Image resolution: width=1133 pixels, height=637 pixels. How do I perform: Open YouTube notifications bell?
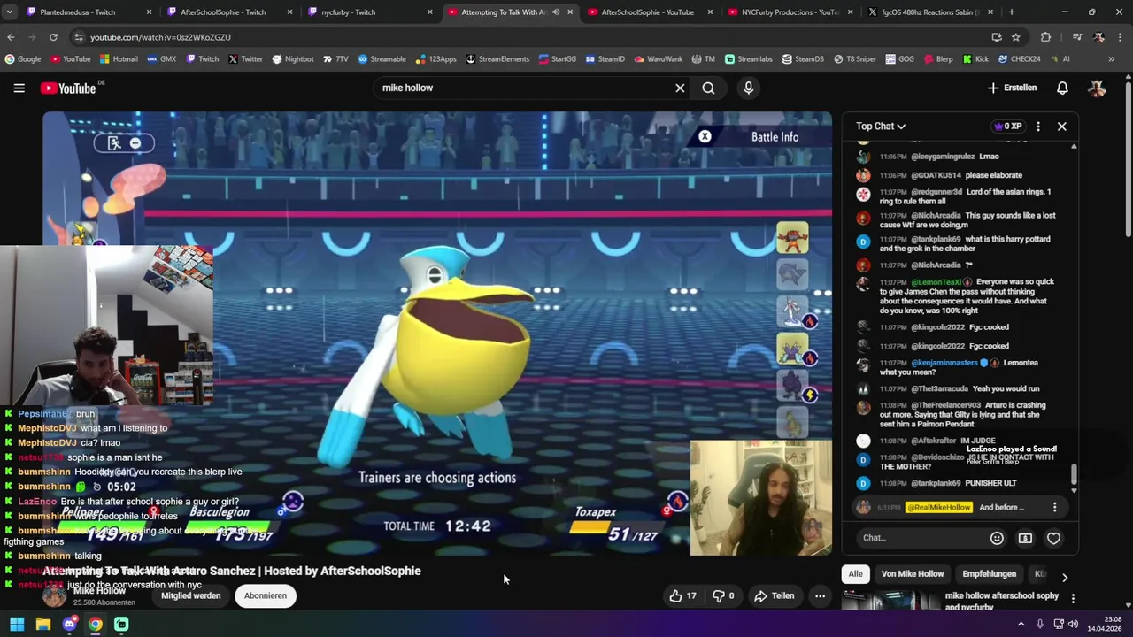click(1062, 88)
